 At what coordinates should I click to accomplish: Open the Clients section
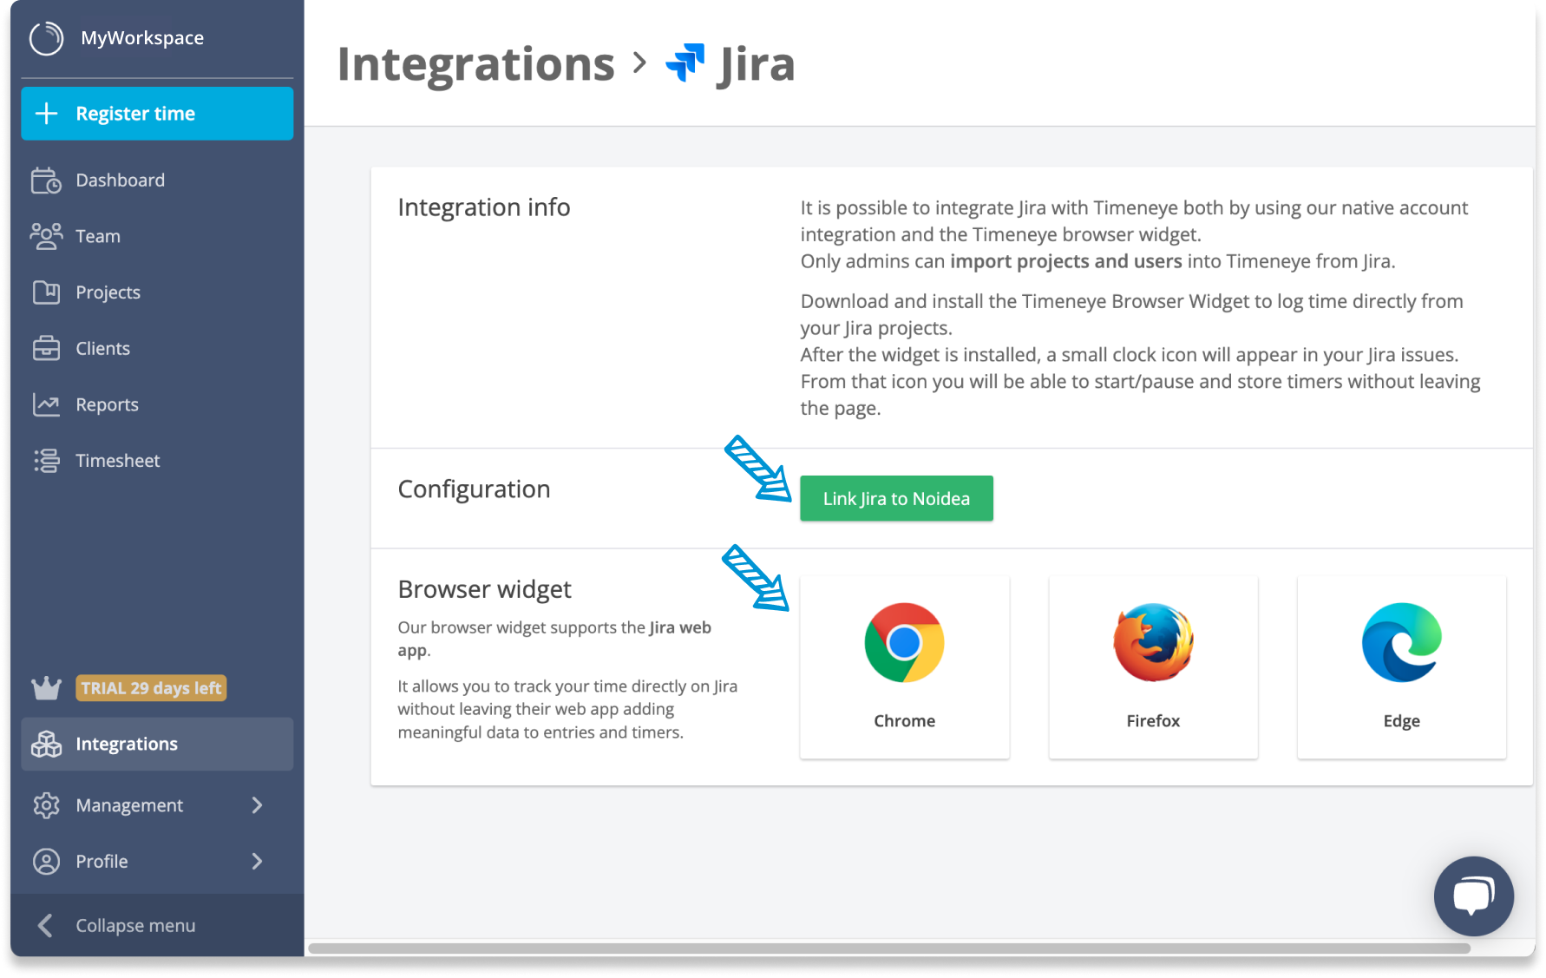157,348
